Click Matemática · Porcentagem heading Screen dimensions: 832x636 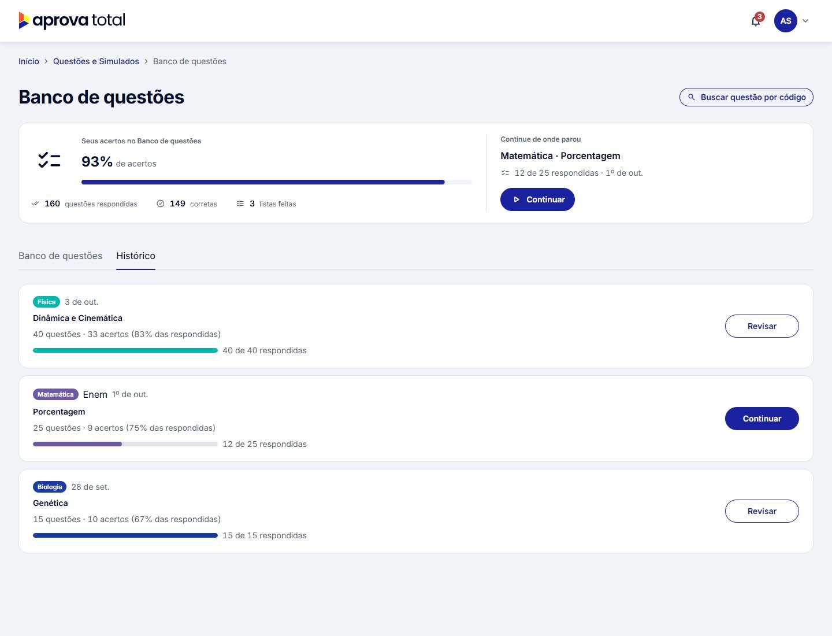(560, 156)
